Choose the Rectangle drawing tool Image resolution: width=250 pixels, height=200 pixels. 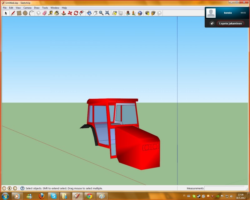tap(19, 13)
